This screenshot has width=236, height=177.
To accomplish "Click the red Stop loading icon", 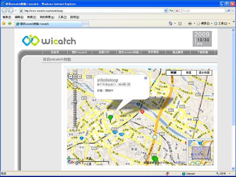I will tap(177, 11).
